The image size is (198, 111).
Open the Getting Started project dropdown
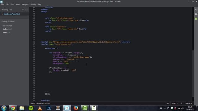[8, 22]
